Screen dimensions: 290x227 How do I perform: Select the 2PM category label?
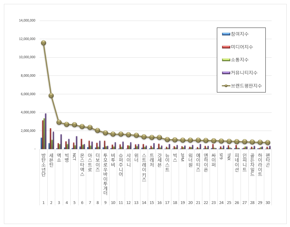point(183,157)
